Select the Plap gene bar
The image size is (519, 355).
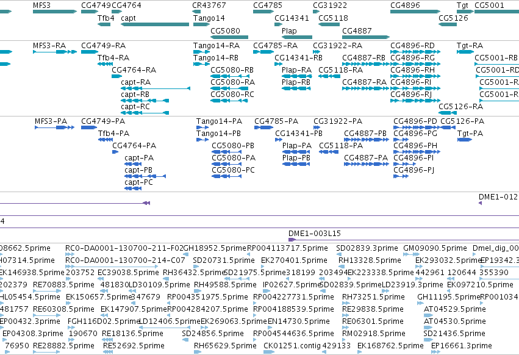[x=297, y=37]
